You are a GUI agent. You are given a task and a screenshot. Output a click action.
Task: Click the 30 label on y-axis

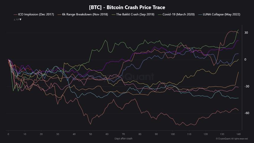click(x=245, y=32)
